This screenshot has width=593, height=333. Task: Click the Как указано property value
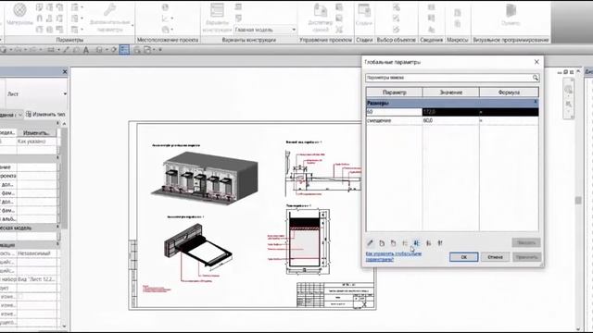tap(37, 142)
